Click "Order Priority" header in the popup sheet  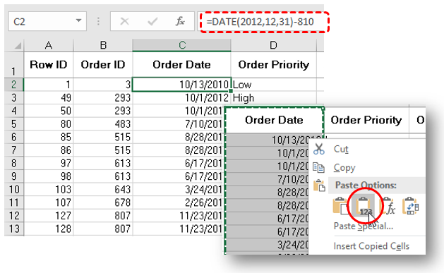click(366, 120)
